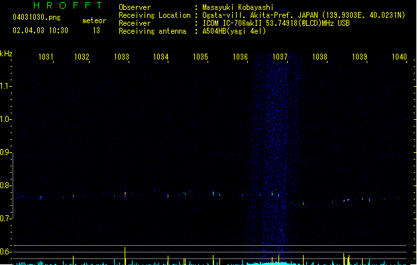Click the Receiving antenna label

[152, 31]
